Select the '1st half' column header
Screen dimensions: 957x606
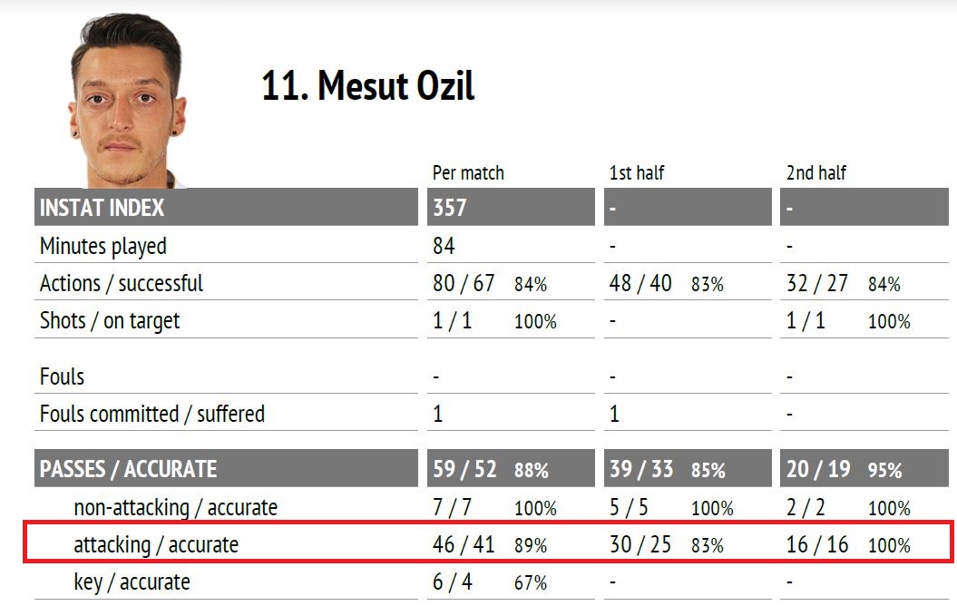coord(637,172)
